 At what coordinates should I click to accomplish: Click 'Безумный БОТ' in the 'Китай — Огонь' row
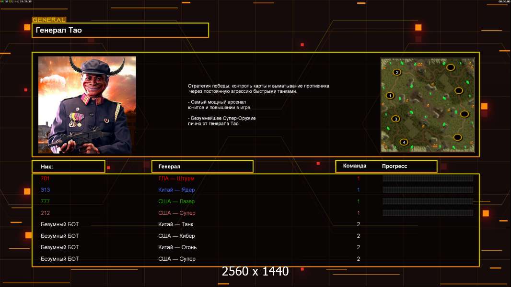59,247
